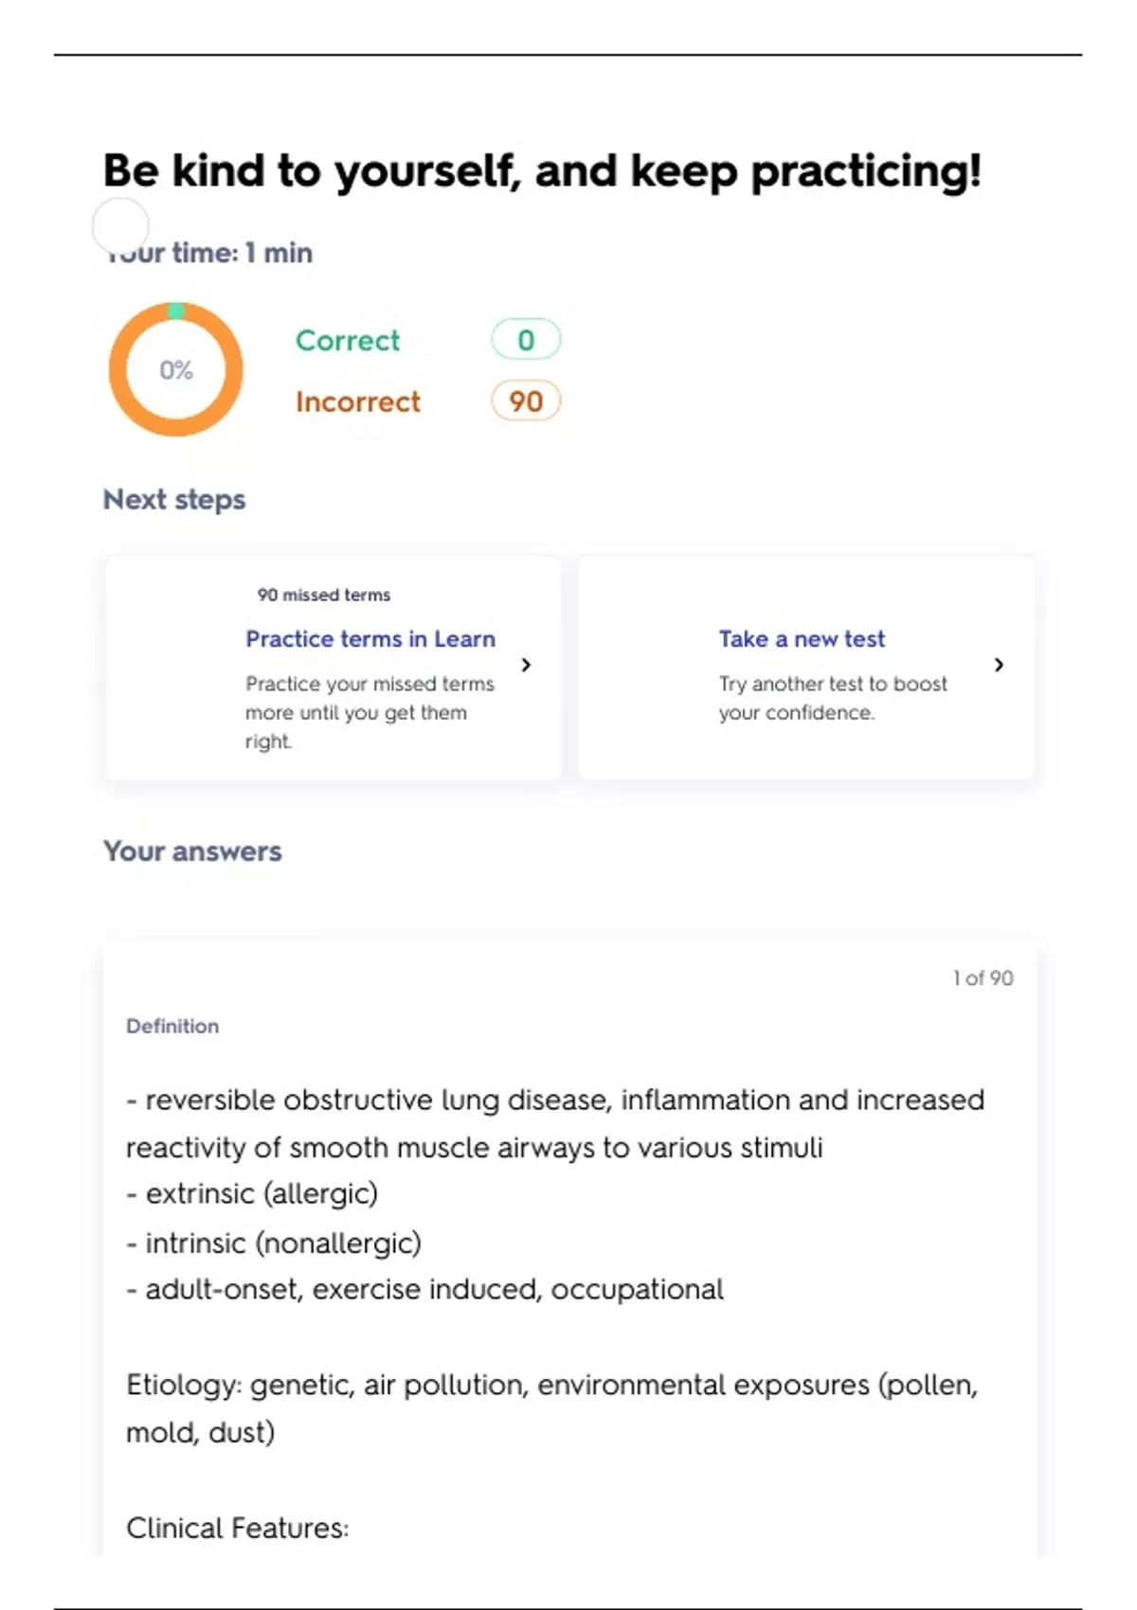Click the Next steps heading
1137x1610 pixels.
pos(174,499)
